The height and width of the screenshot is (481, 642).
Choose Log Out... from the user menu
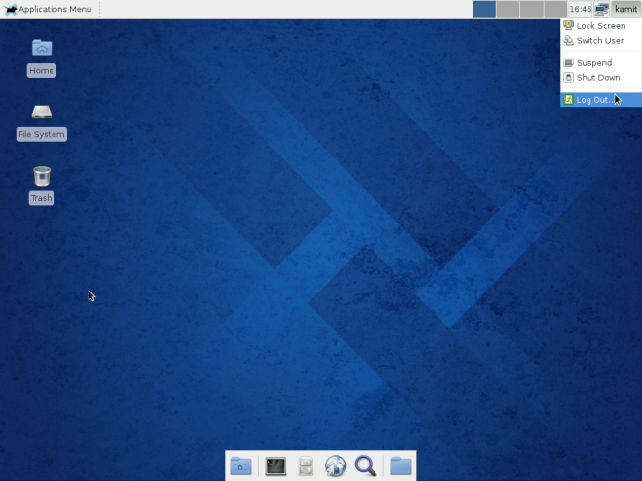point(600,100)
